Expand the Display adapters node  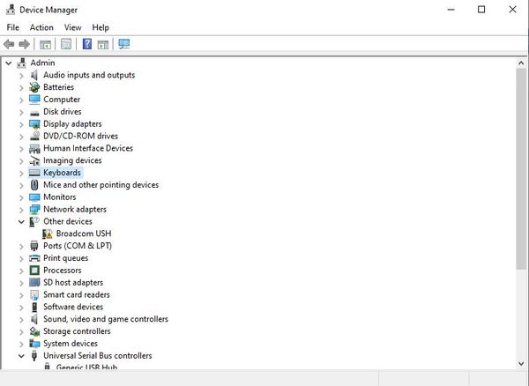[22, 124]
